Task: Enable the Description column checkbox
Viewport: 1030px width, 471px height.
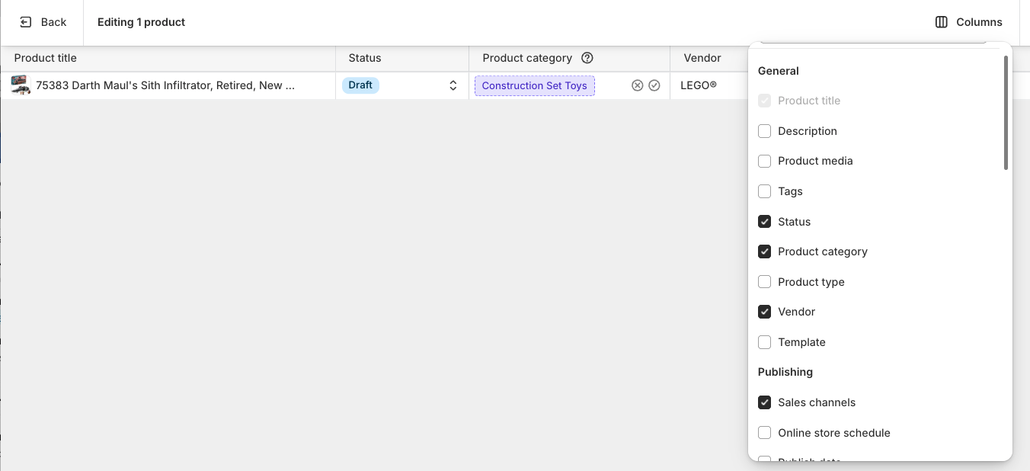Action: (765, 131)
